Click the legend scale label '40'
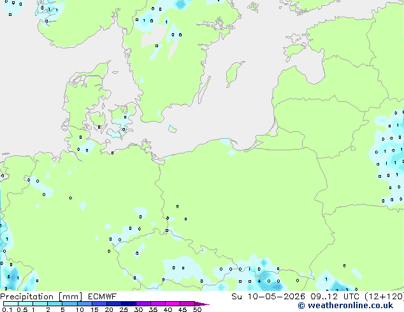This screenshot has width=404, height=312. pos(168,309)
